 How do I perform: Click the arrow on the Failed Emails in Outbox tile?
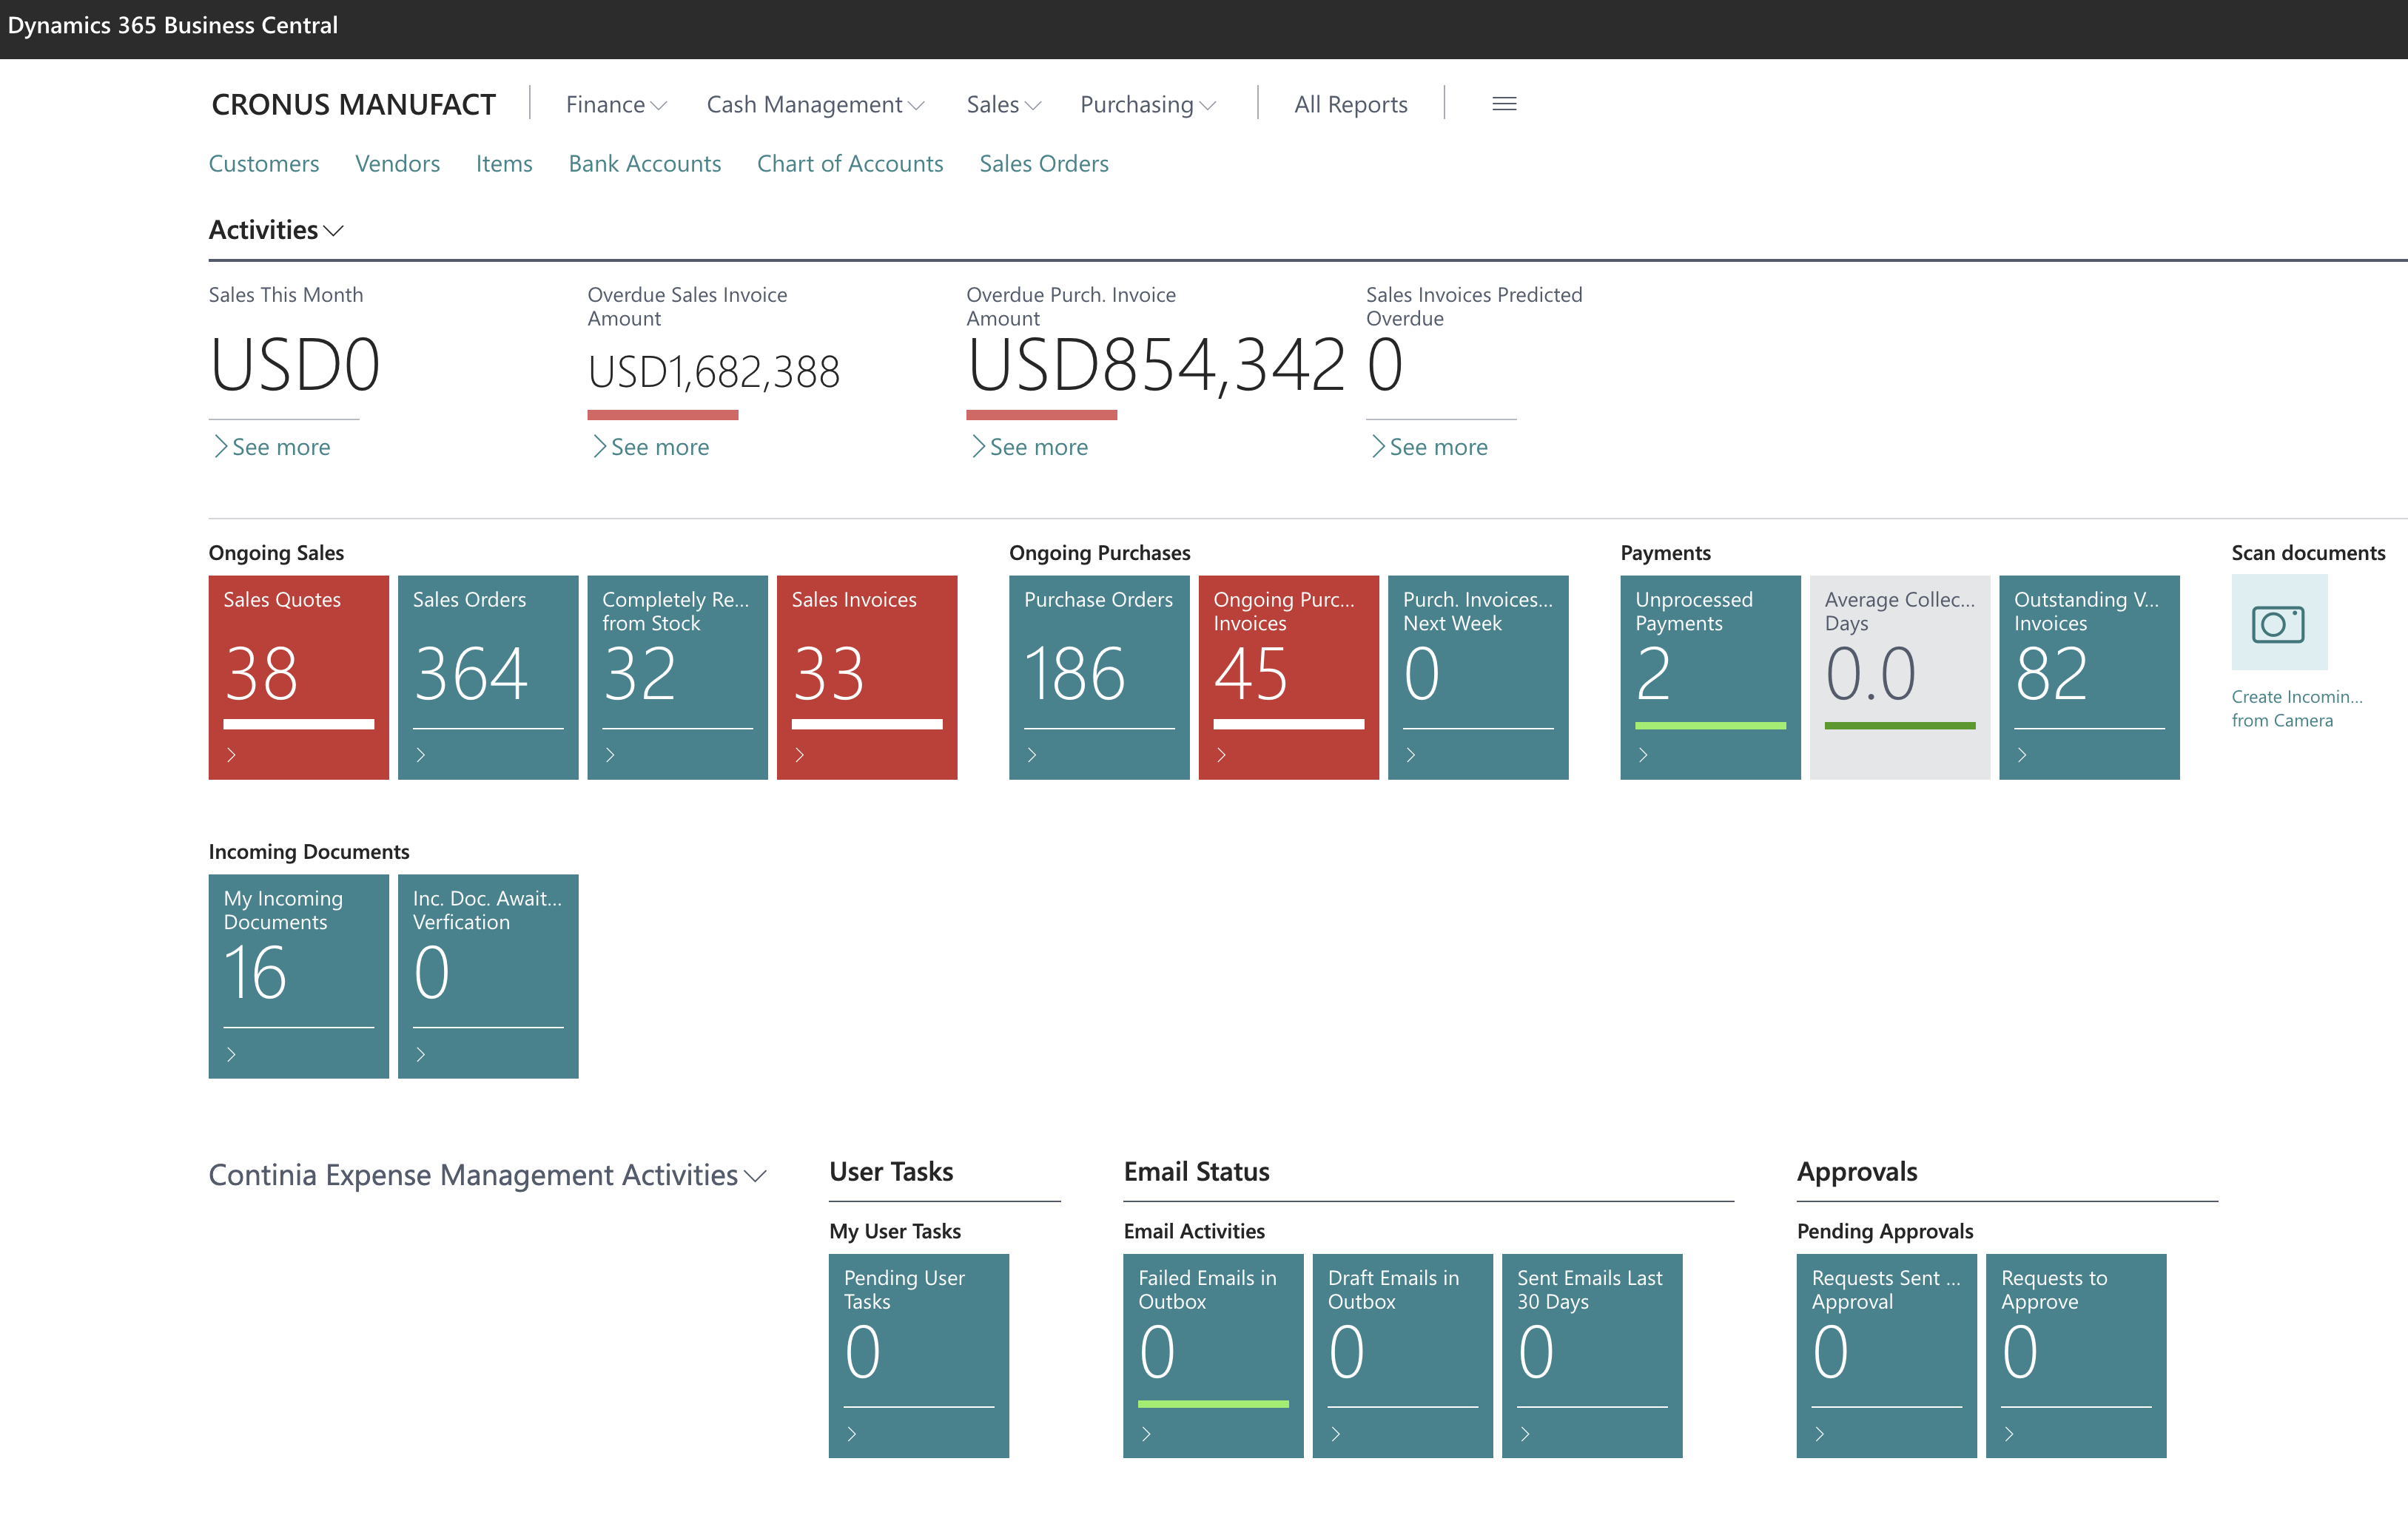point(1146,1434)
